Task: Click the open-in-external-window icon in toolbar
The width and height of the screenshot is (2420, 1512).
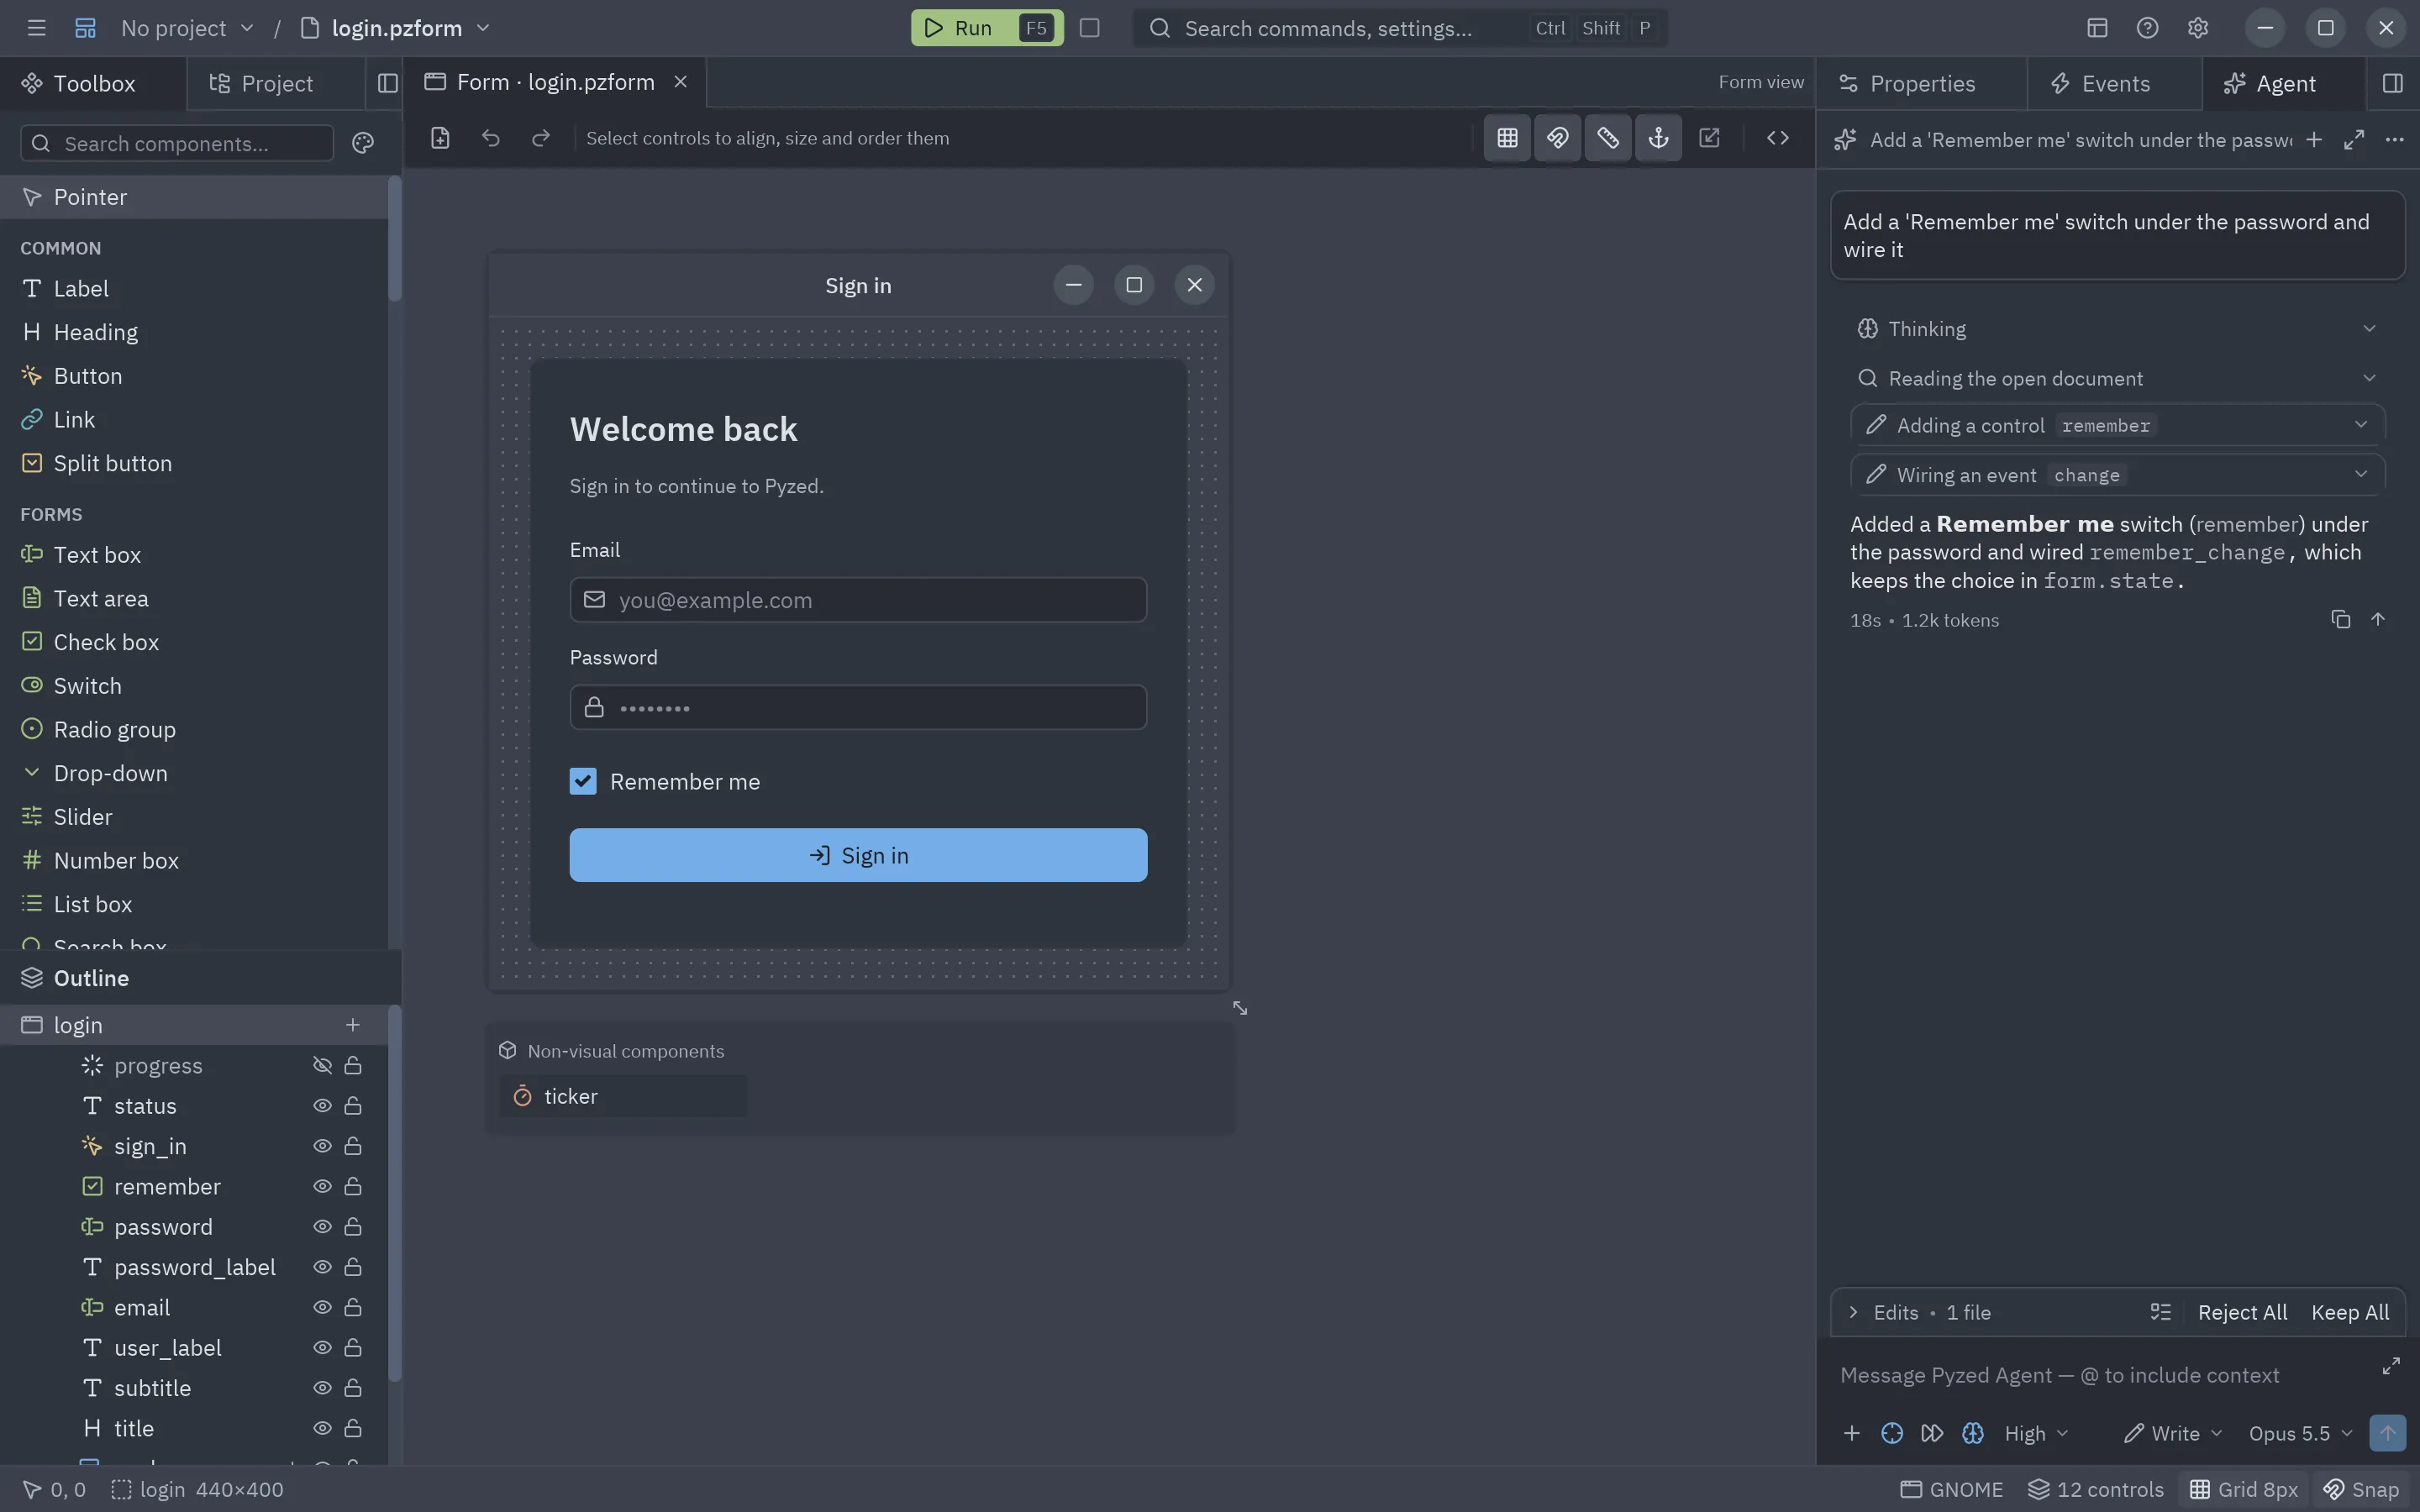Action: click(x=1709, y=138)
